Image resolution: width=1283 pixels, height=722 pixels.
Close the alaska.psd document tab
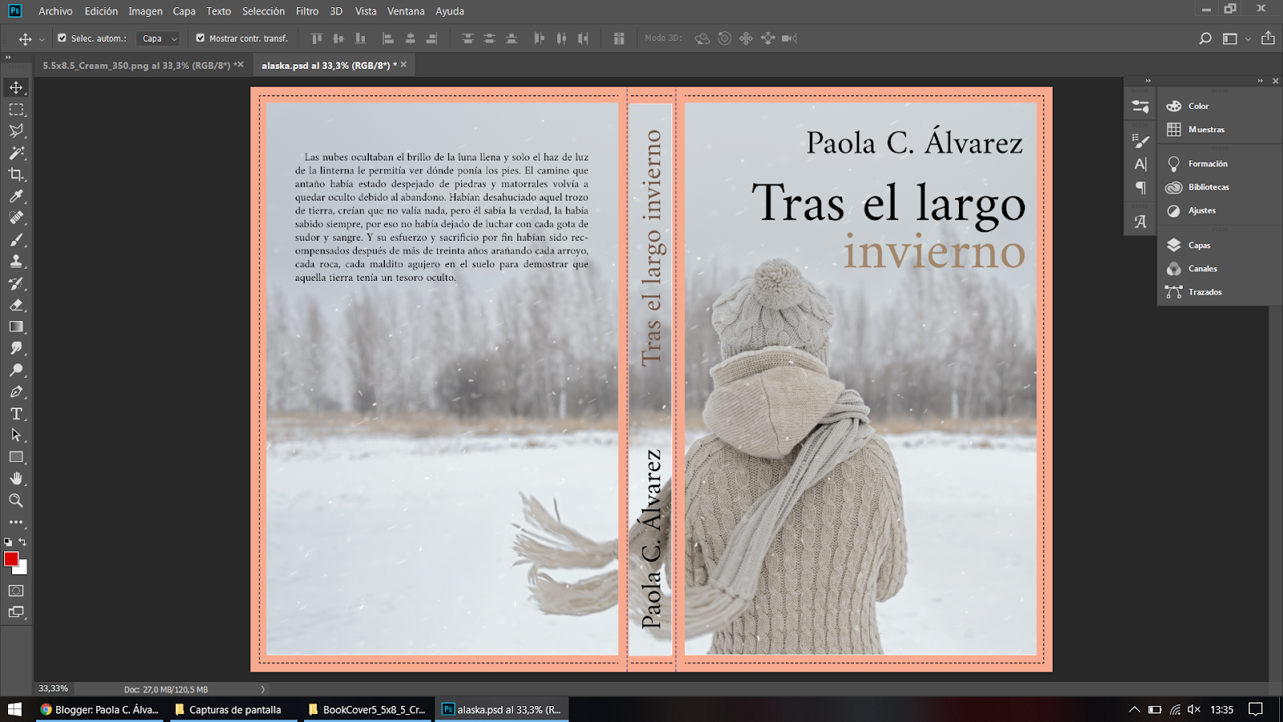coord(403,64)
